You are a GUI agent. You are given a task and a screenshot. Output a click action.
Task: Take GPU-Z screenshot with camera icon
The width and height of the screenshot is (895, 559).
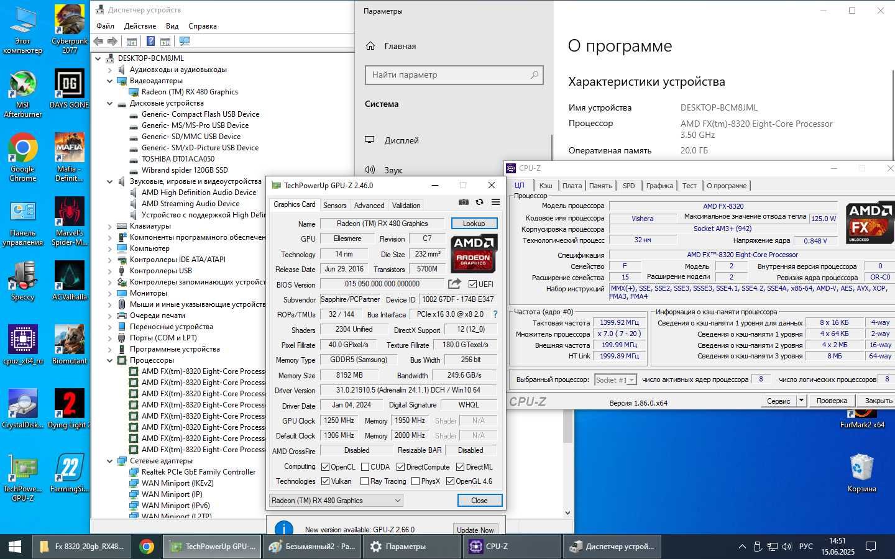pyautogui.click(x=463, y=202)
